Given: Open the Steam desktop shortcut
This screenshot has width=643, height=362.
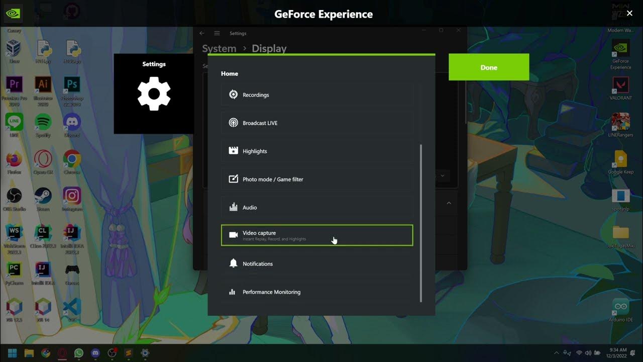Looking at the screenshot, I should tap(43, 199).
